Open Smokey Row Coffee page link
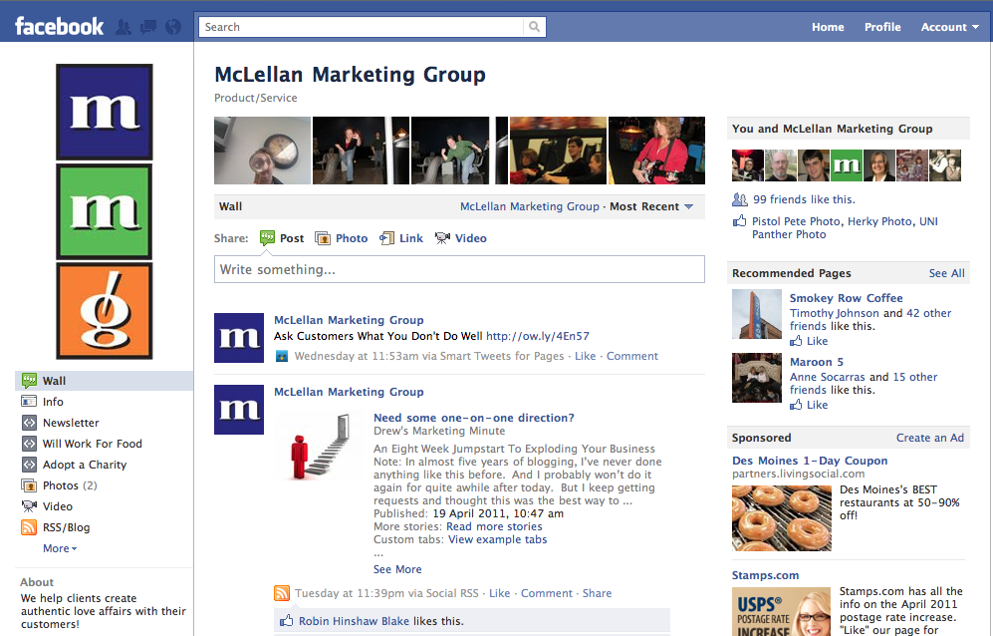Image resolution: width=993 pixels, height=636 pixels. point(846,298)
